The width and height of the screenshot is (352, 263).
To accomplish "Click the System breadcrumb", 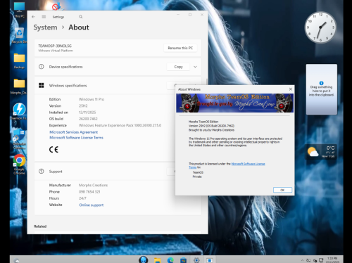I will pyautogui.click(x=45, y=27).
